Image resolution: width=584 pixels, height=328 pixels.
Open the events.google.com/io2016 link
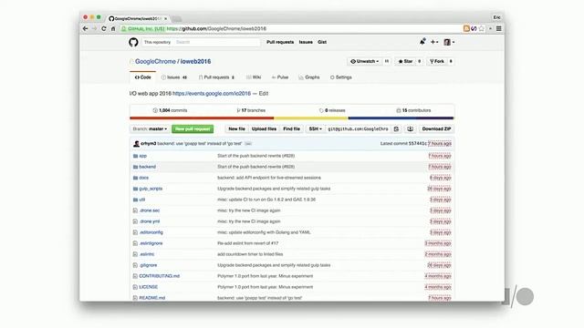212,94
